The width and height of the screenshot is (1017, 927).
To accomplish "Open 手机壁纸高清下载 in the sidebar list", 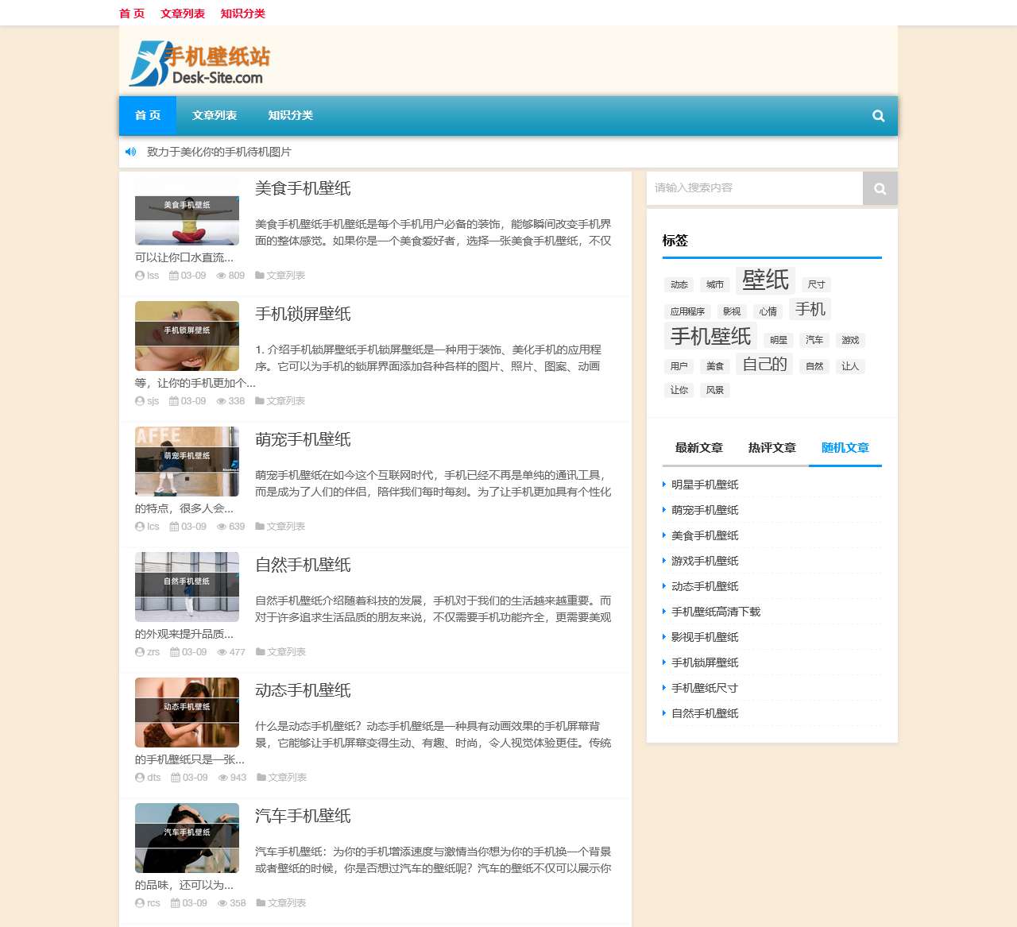I will click(716, 612).
